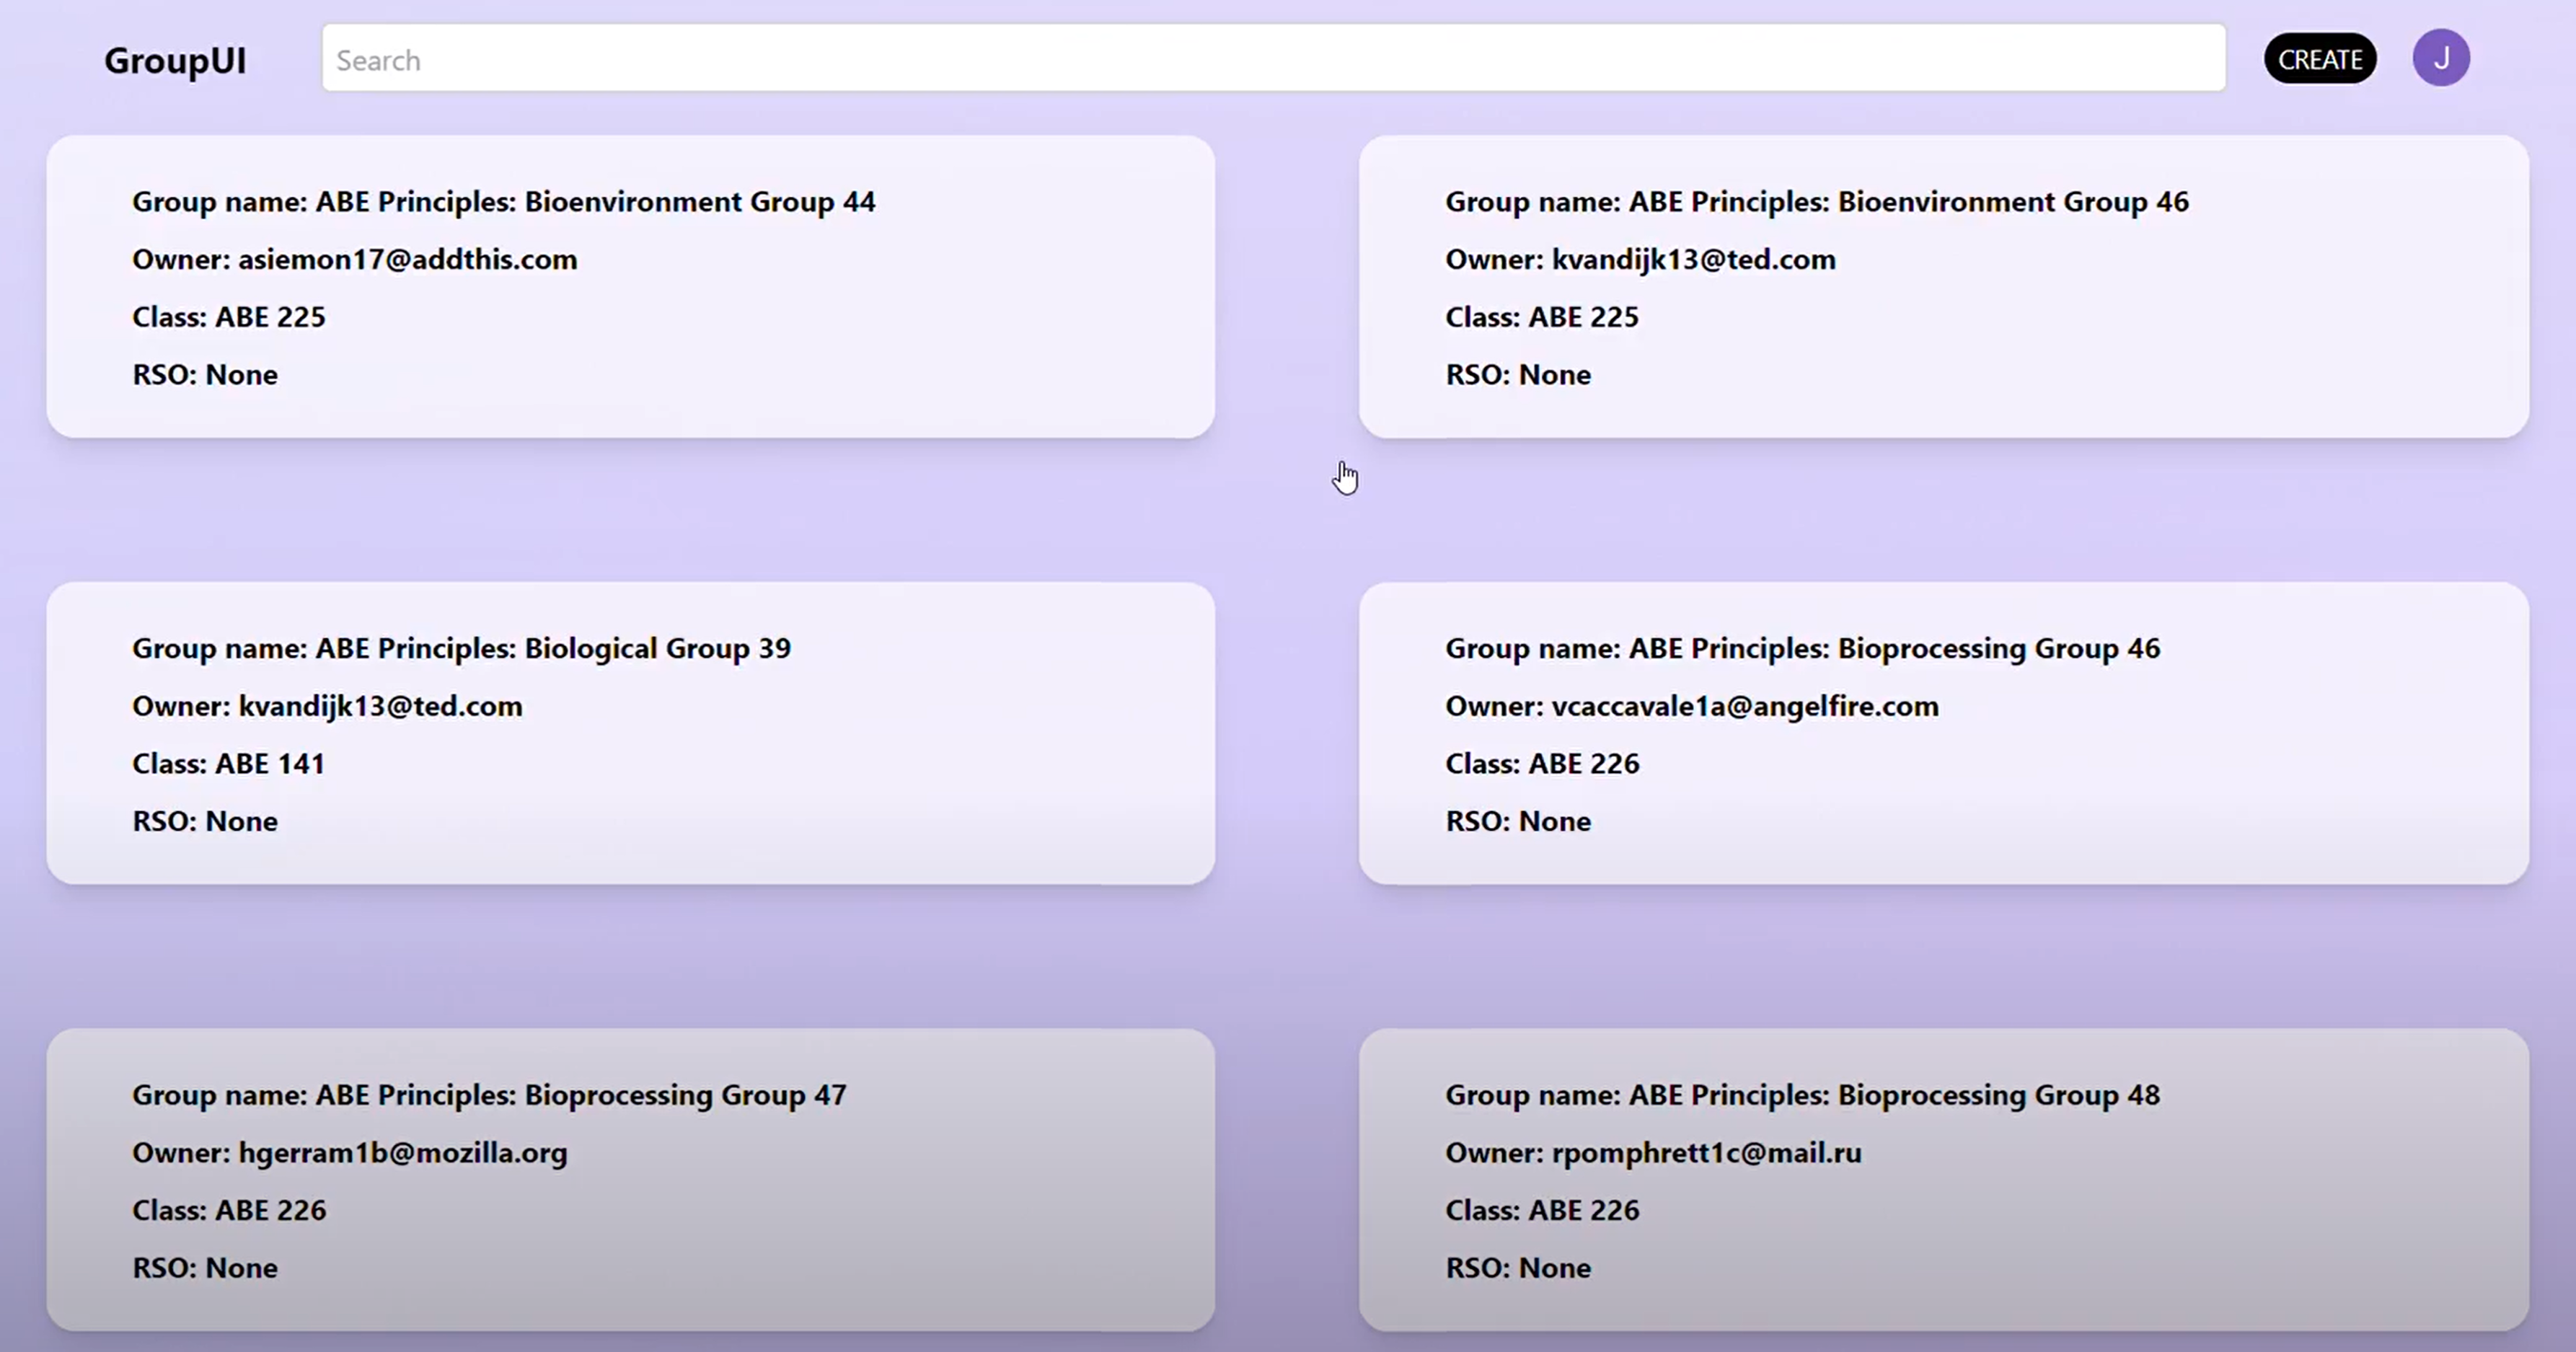Click Bioenvironment Group 46 owner email
The height and width of the screenshot is (1352, 2576).
click(x=1640, y=260)
